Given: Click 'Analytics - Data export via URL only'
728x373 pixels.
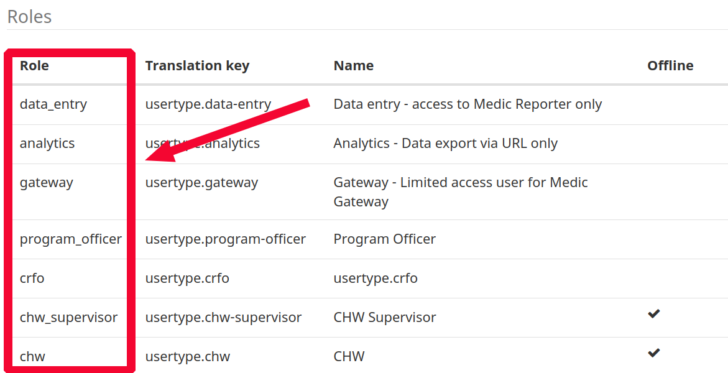Looking at the screenshot, I should click(445, 144).
